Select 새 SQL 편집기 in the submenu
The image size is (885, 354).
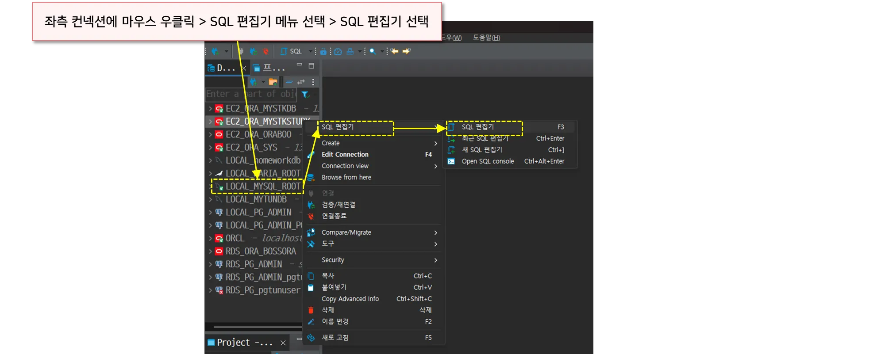510,150
